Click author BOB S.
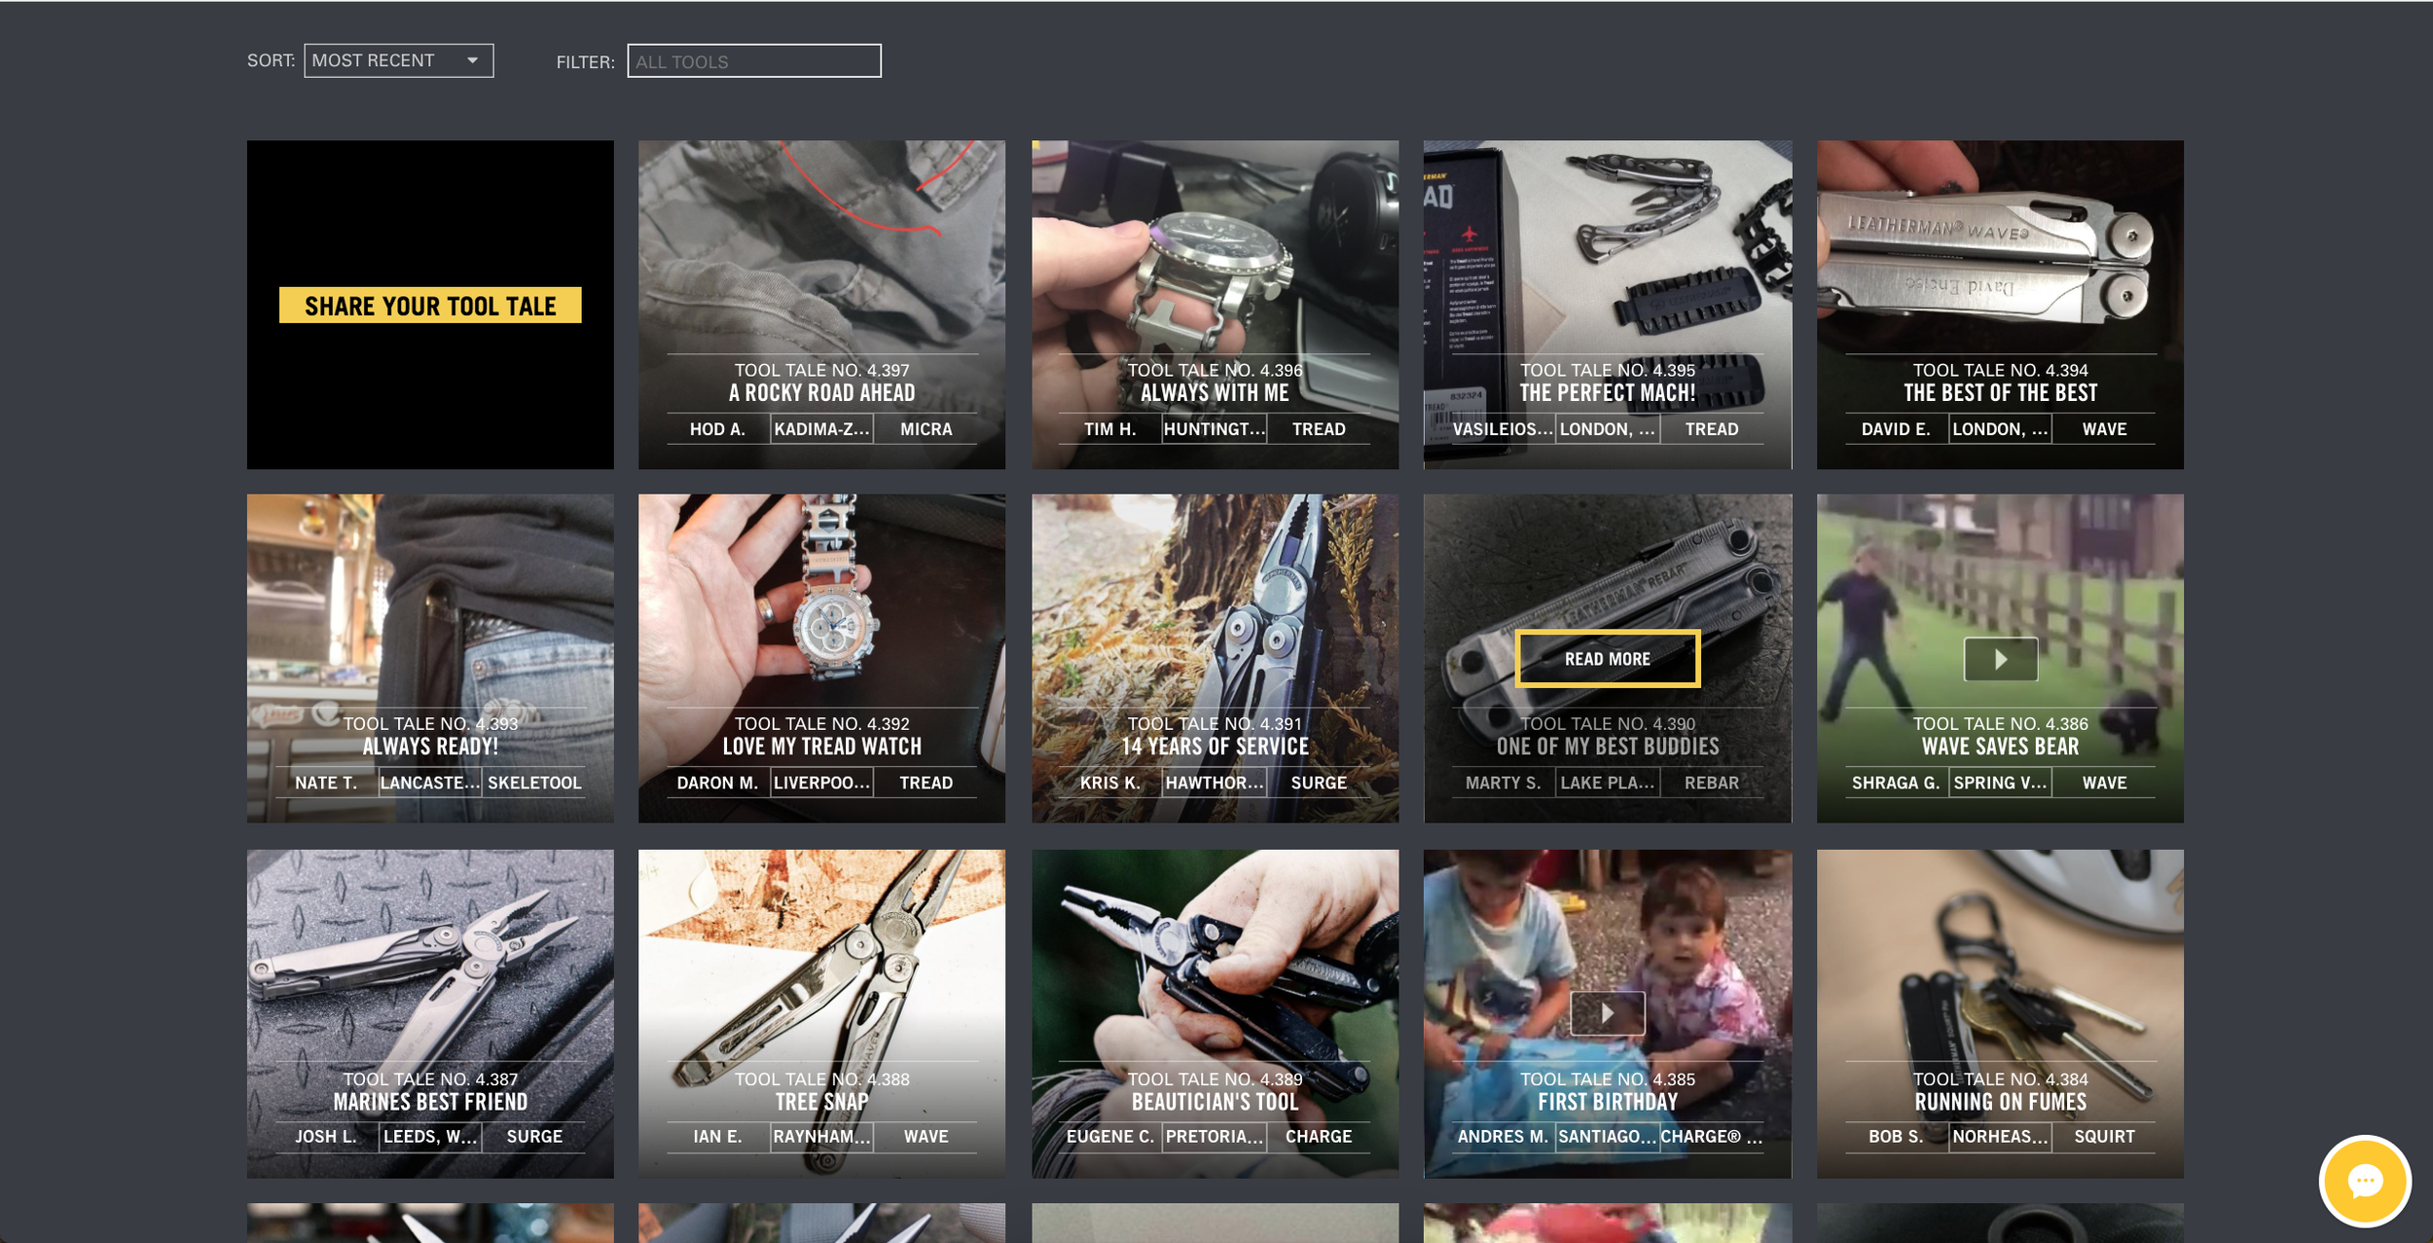 click(1896, 1136)
